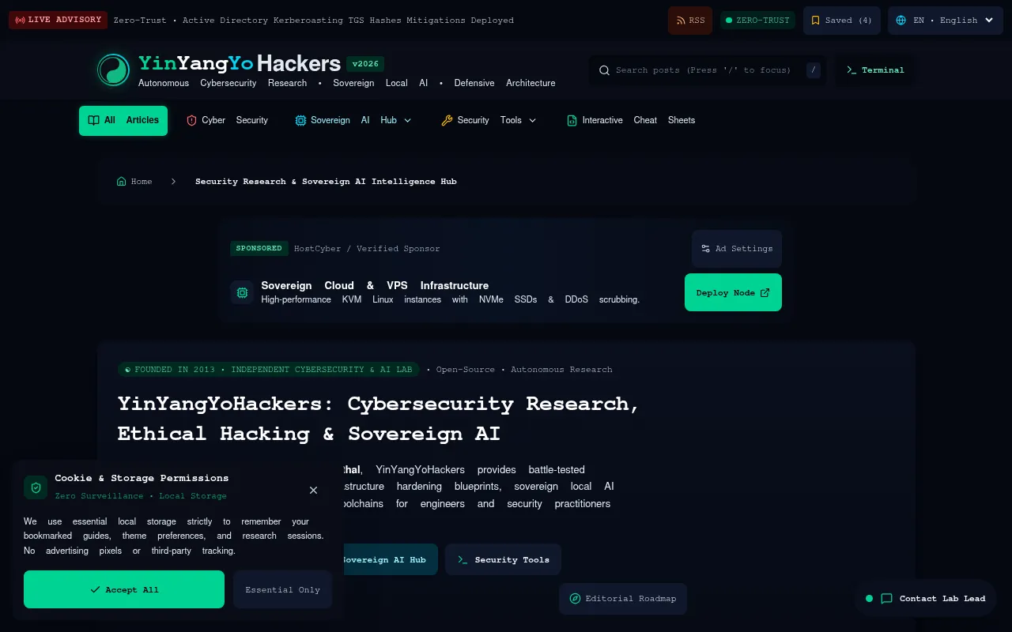Focus the Search posts input field
This screenshot has height=632, width=1012.
tap(708, 70)
